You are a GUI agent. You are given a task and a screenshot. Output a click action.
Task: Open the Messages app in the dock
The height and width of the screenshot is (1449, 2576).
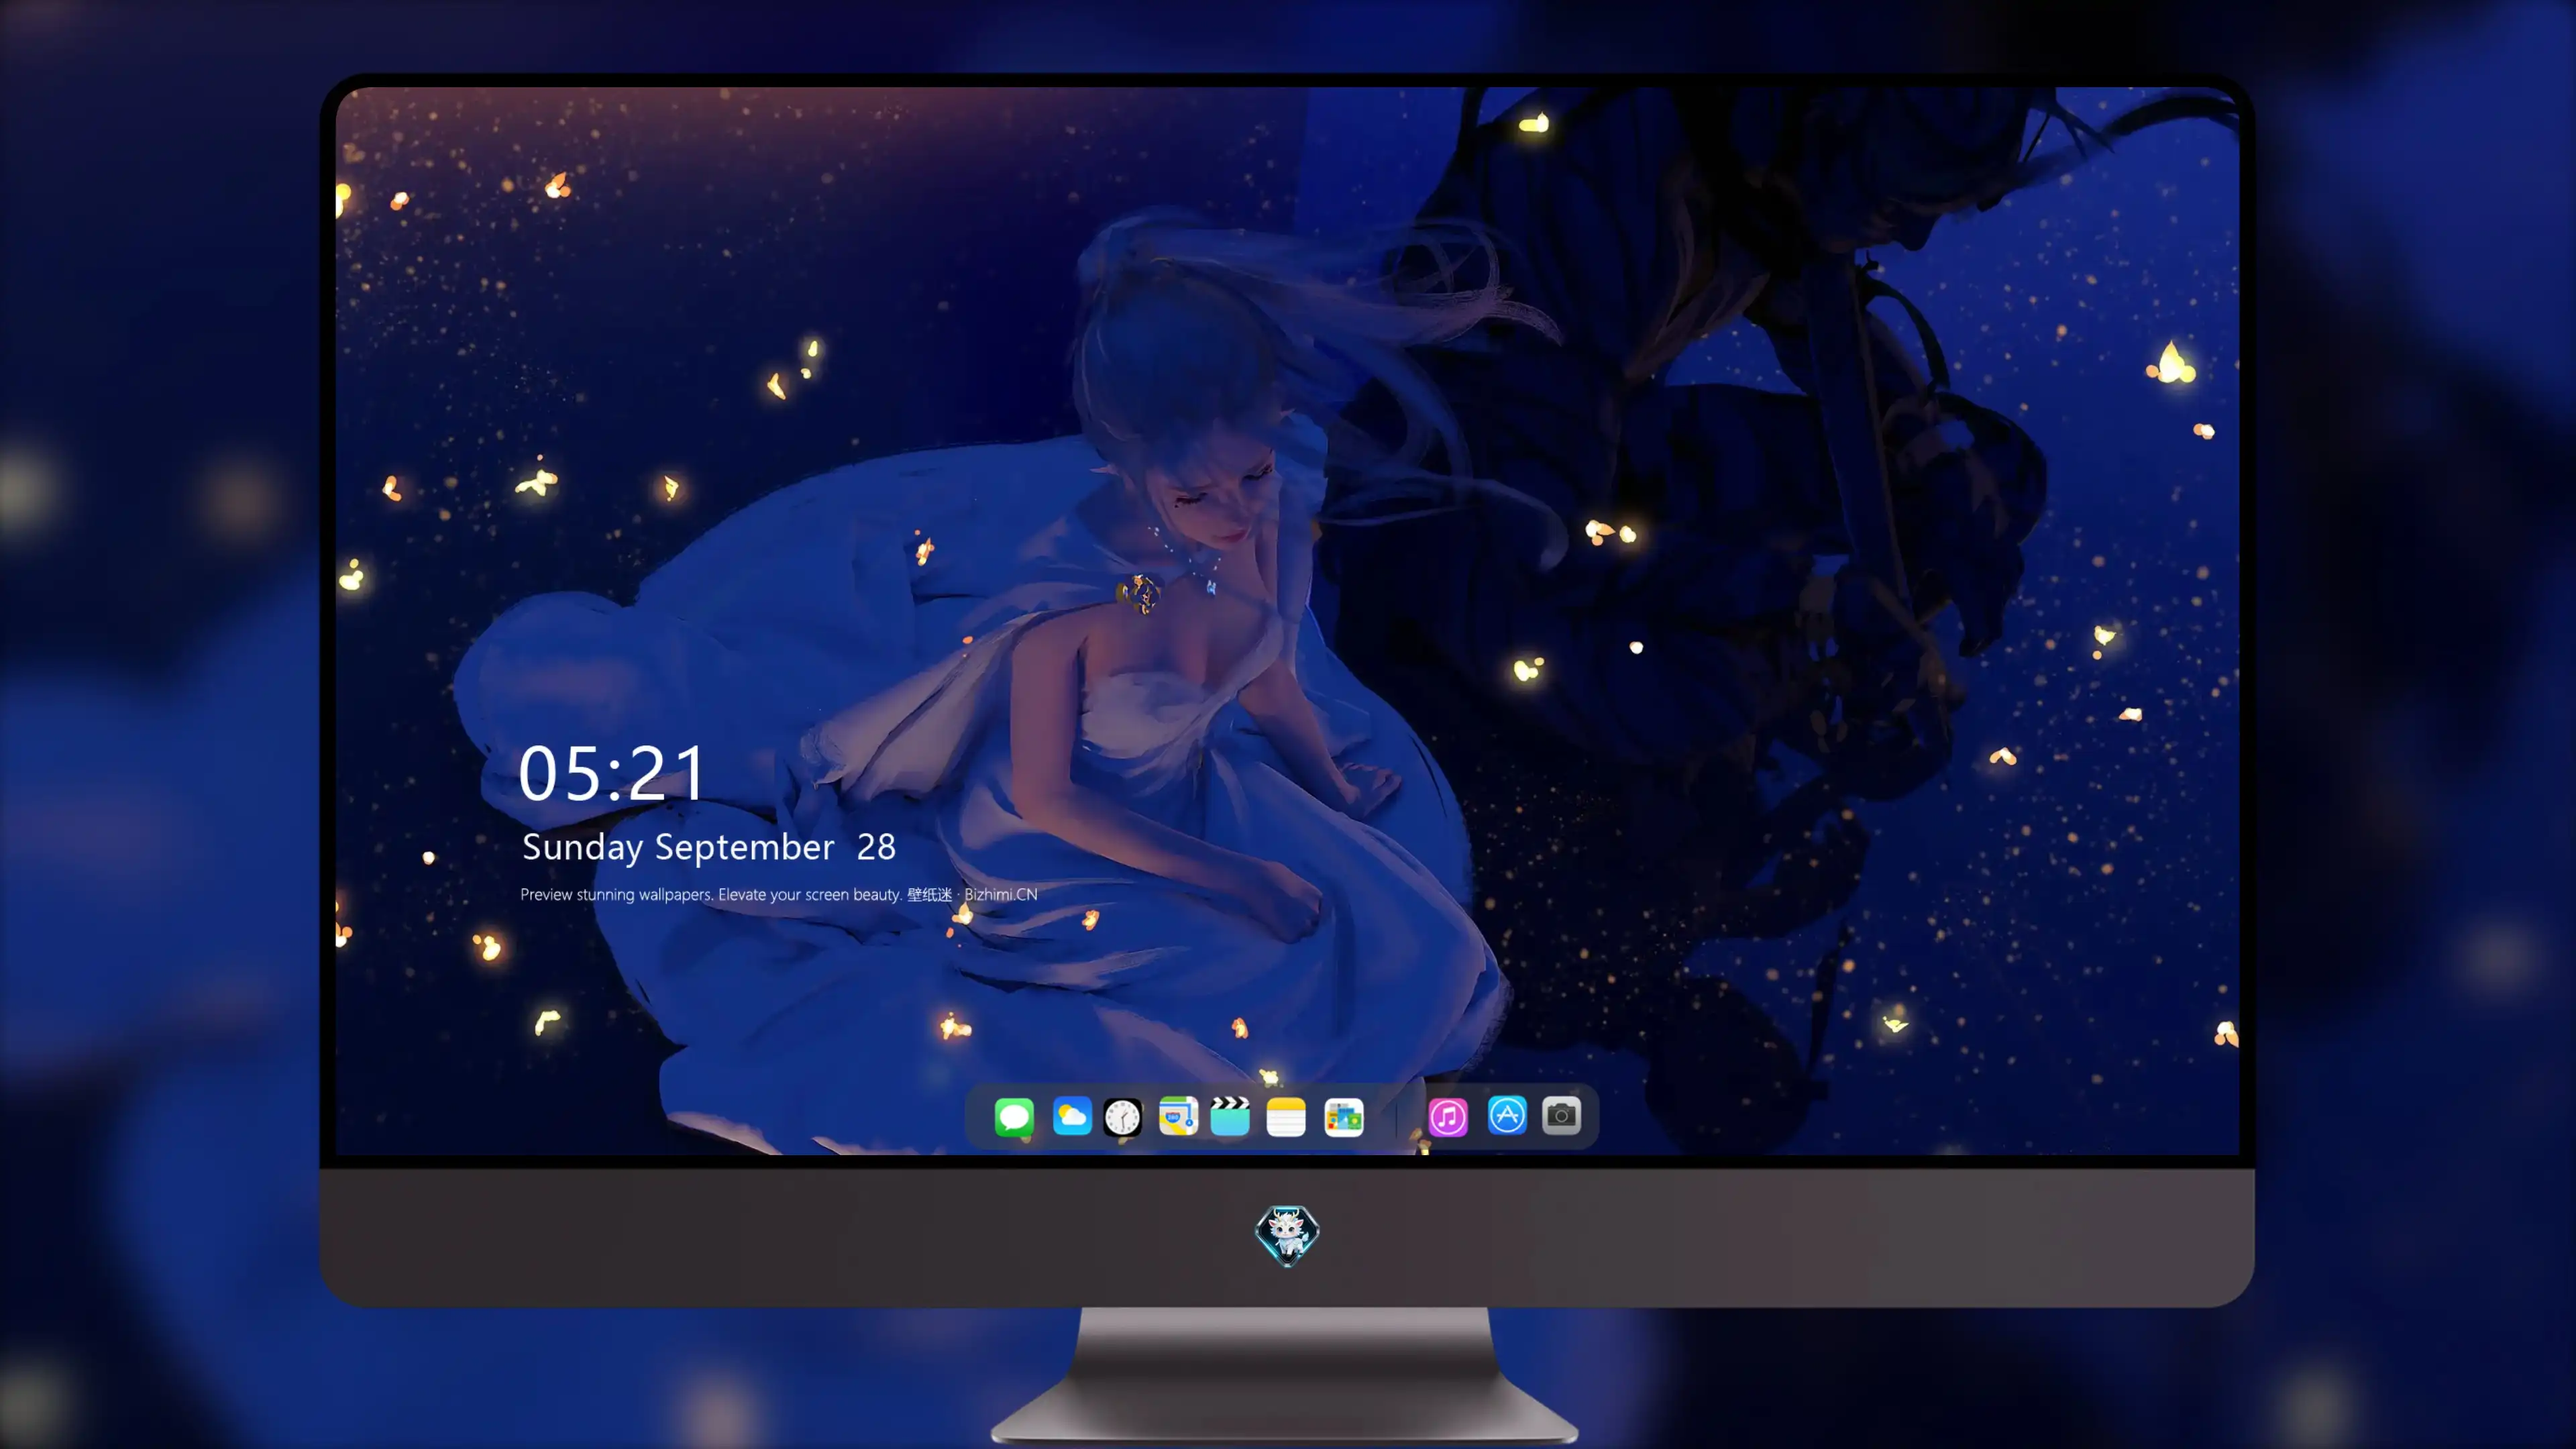(x=1014, y=1116)
